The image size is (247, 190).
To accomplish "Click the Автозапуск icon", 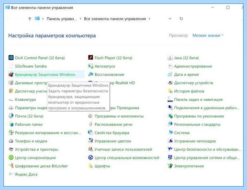I will point(91,66).
